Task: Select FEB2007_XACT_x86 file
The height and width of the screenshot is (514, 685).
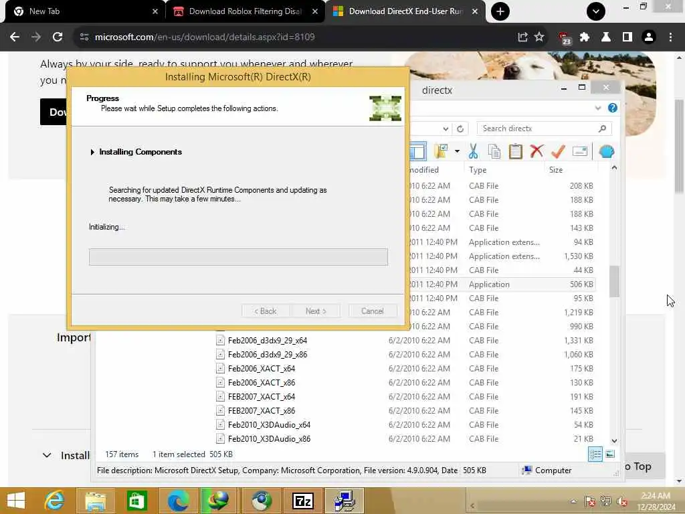Action: click(262, 410)
